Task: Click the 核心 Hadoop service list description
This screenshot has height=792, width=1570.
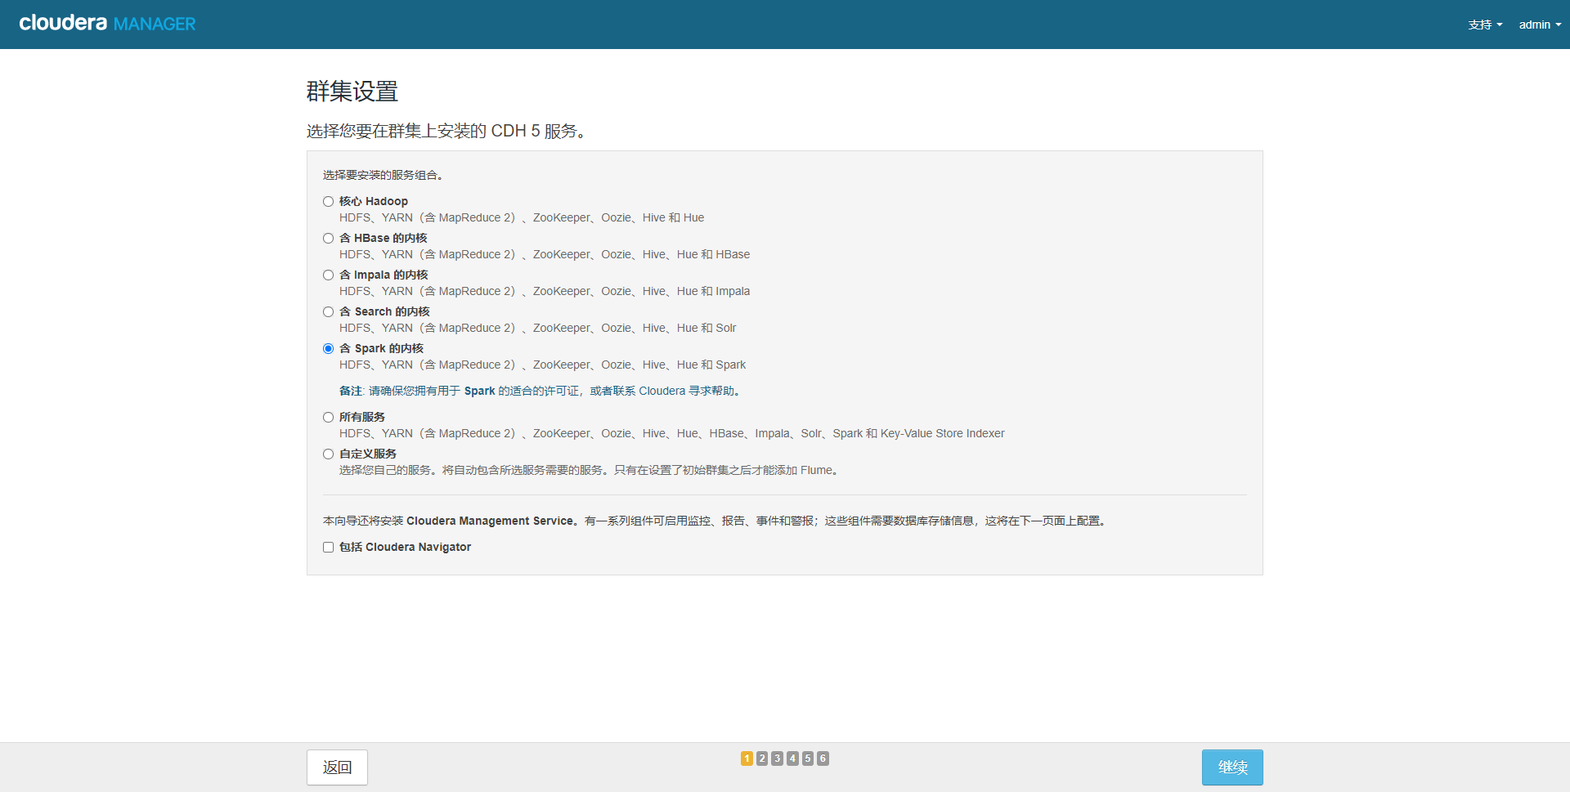Action: tap(522, 217)
